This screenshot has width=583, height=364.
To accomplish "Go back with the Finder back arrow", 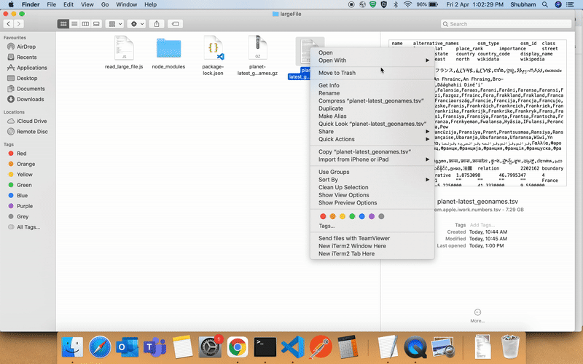I will click(8, 24).
